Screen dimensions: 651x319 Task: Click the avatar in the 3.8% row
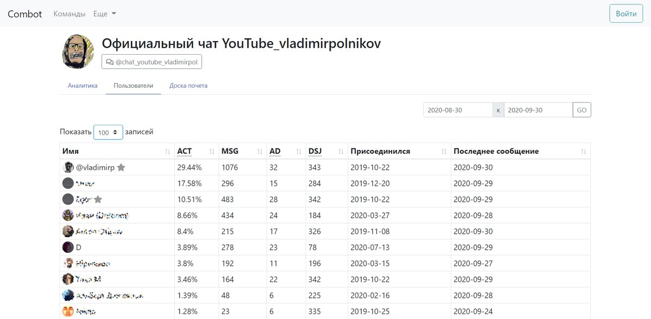coord(68,263)
